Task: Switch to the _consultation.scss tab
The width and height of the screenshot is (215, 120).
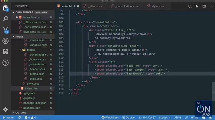Action: 127,6
